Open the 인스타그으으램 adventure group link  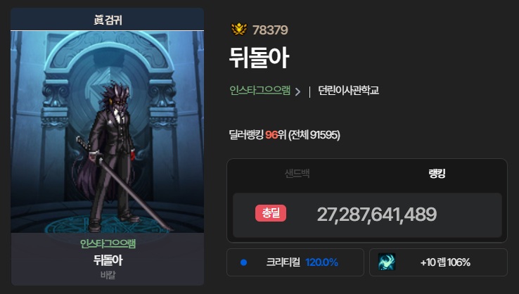pyautogui.click(x=259, y=90)
